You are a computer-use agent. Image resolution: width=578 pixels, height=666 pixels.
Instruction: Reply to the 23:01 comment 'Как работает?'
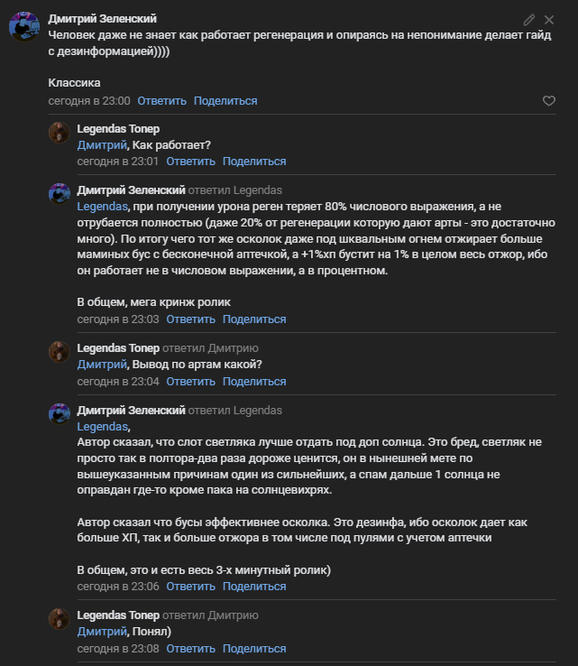coord(191,162)
